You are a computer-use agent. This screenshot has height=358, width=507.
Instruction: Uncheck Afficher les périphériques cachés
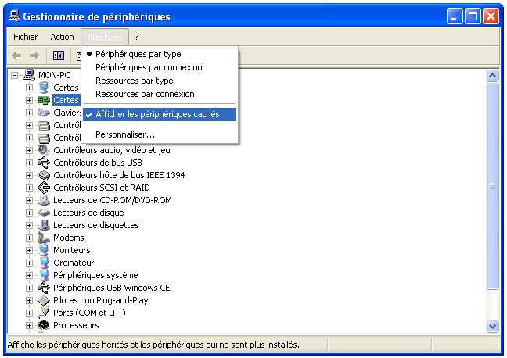(157, 114)
